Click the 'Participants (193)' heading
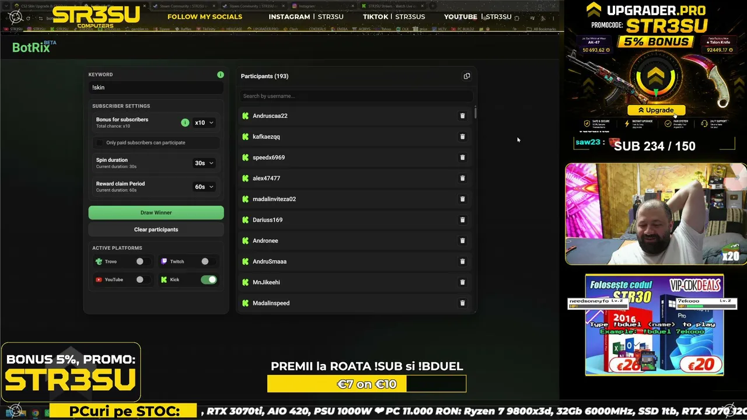Screen dimensions: 747x420 [x=264, y=76]
